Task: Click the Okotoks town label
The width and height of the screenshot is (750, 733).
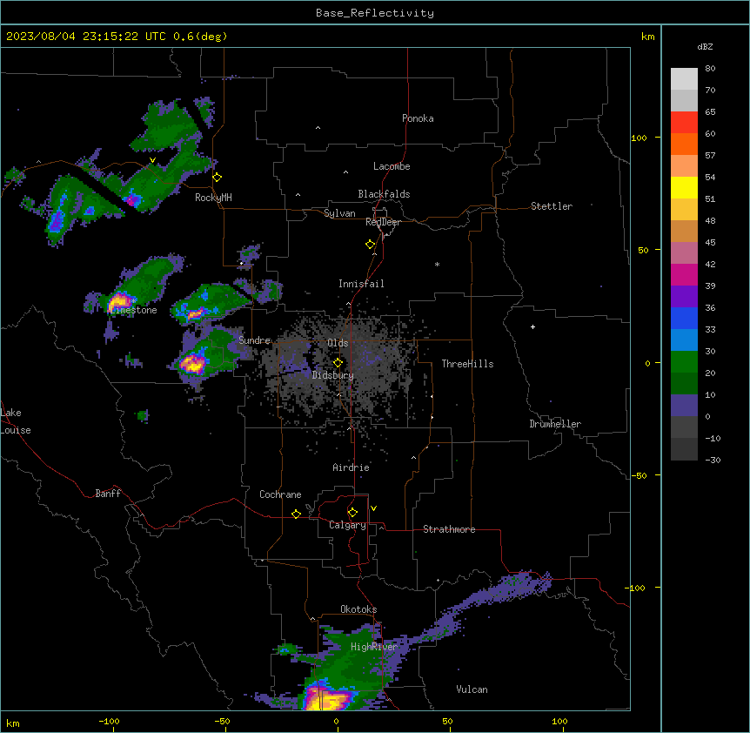Action: pos(358,609)
